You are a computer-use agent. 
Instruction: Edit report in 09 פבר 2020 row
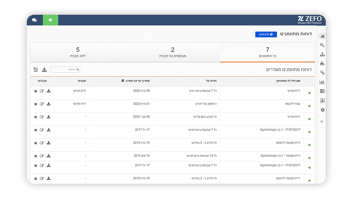(42, 117)
